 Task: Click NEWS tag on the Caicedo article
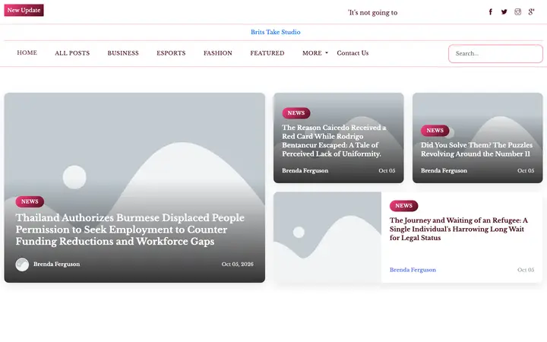(296, 113)
